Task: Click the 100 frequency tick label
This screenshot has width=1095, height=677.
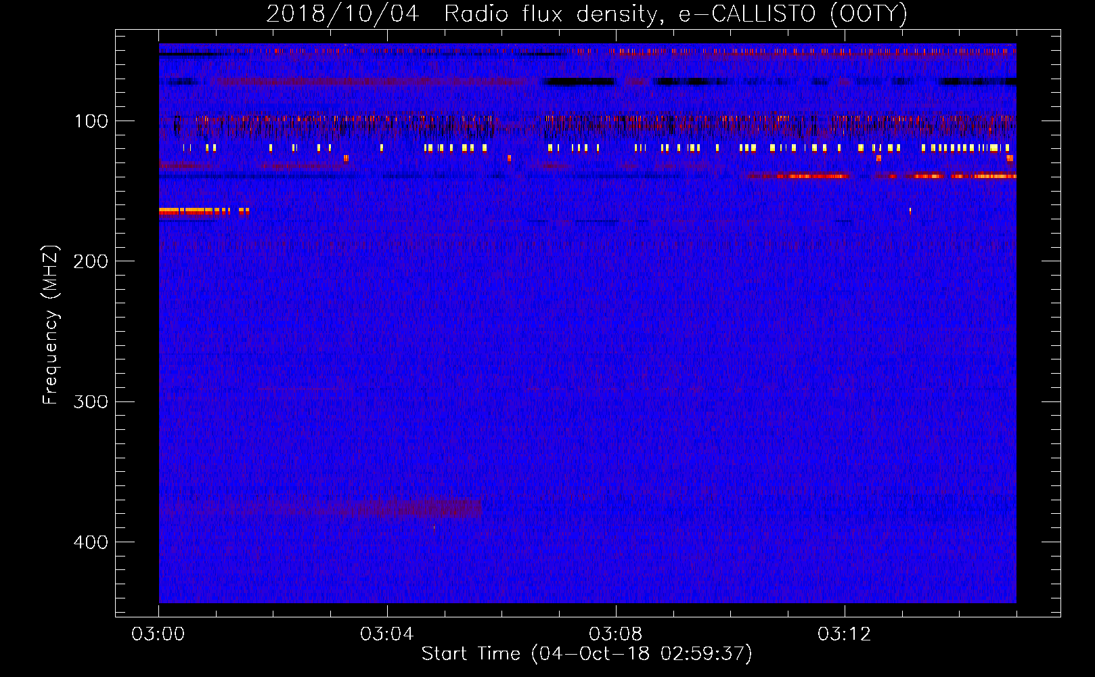Action: 91,121
